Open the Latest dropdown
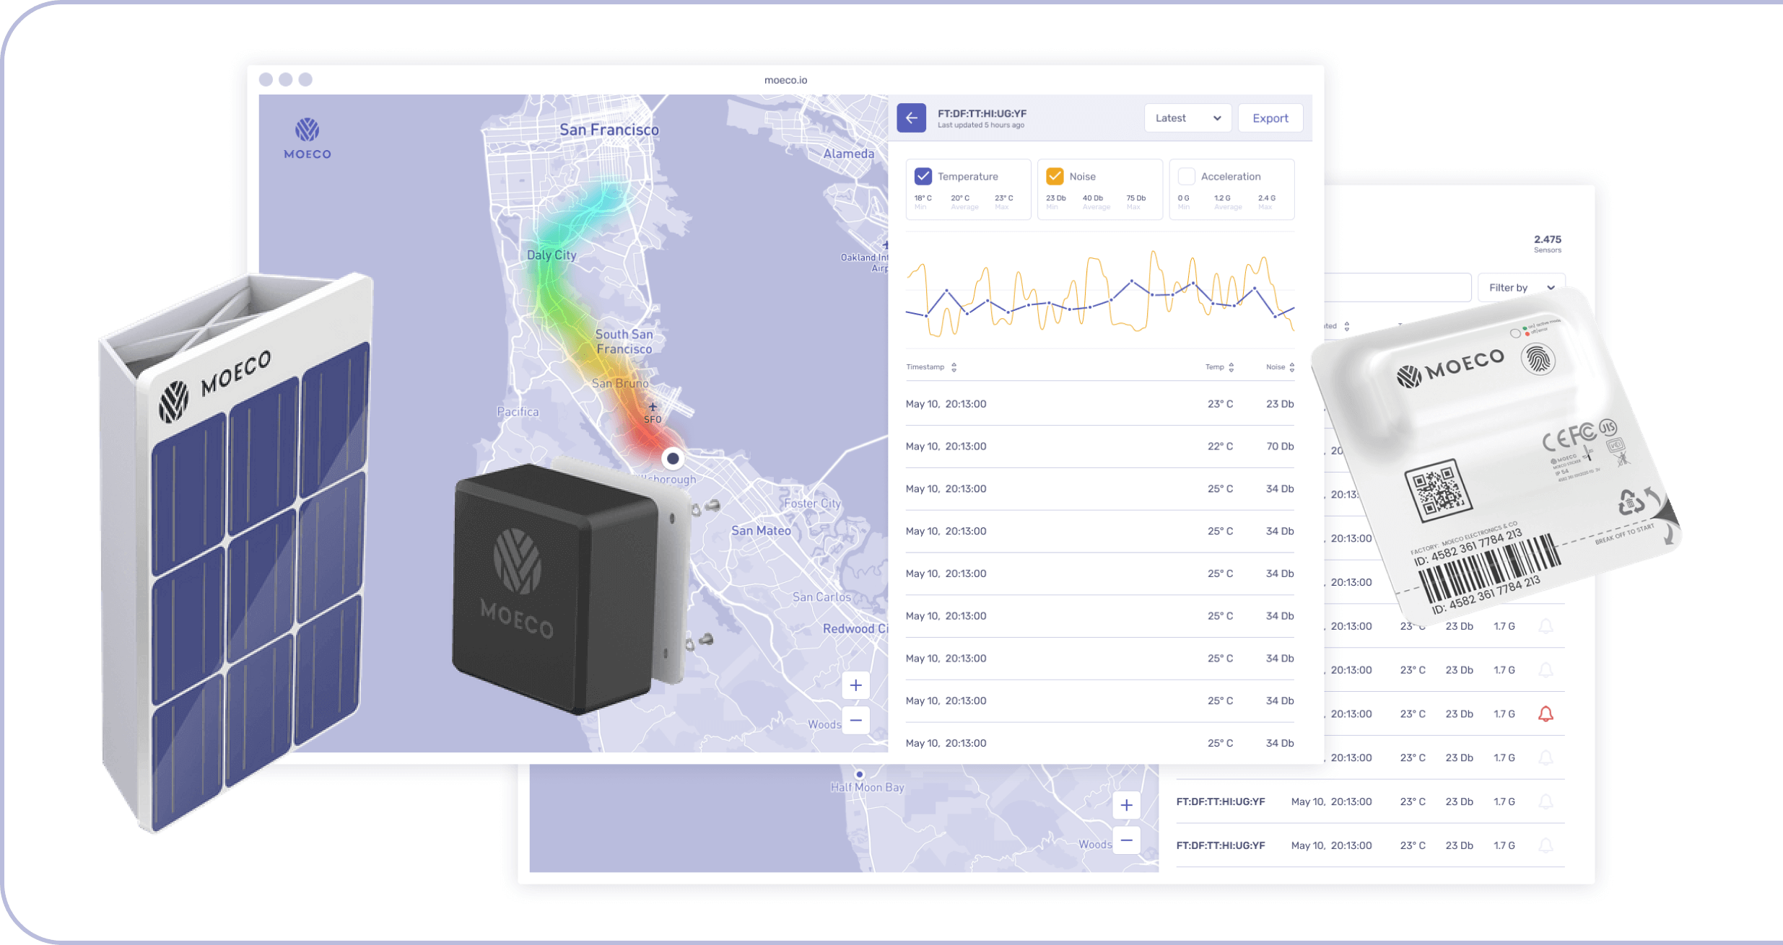Screen dimensions: 1783x945 [1187, 118]
